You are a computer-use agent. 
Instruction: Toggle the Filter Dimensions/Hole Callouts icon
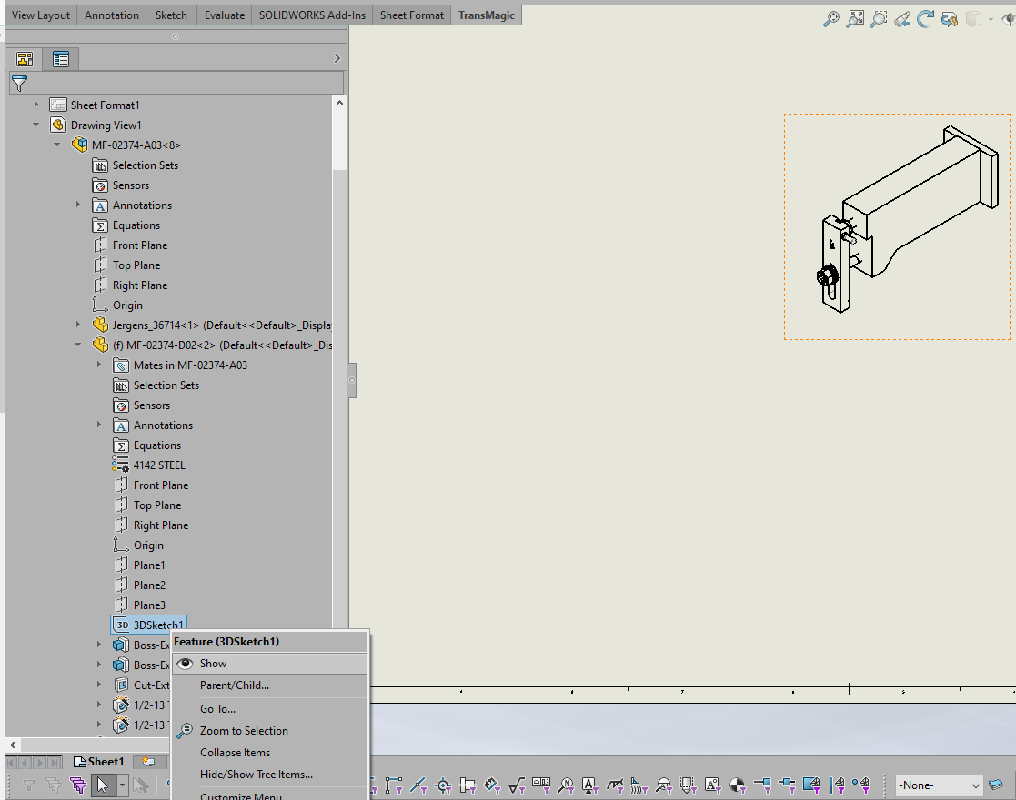pos(492,785)
